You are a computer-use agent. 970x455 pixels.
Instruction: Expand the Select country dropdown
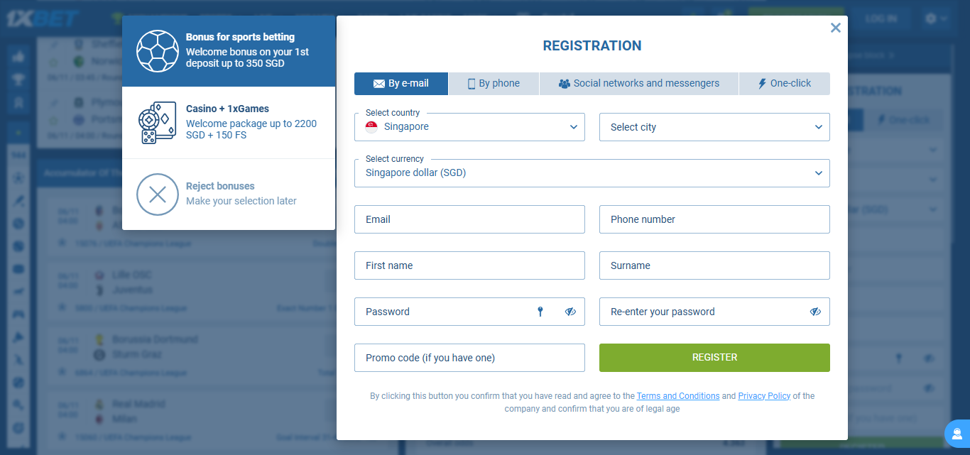point(469,127)
